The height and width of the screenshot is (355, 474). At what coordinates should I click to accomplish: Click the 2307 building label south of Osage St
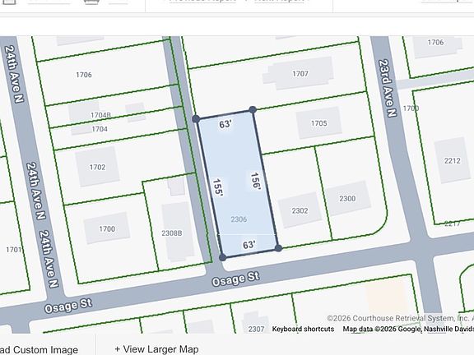[257, 329]
